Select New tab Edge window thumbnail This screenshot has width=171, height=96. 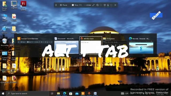coord(141,46)
